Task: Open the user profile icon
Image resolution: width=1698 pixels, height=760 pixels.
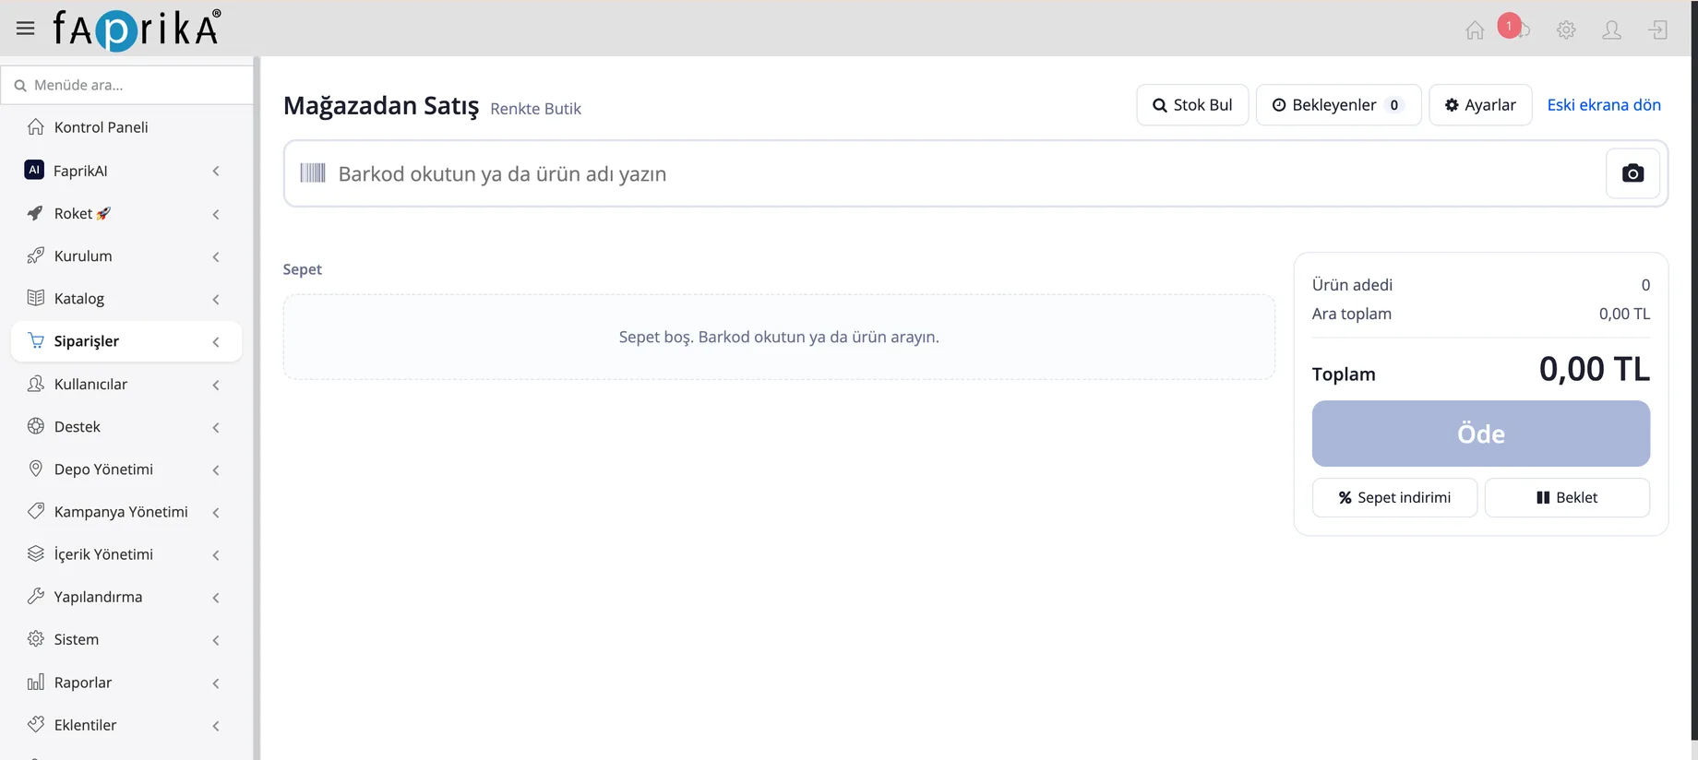Action: click(1612, 30)
